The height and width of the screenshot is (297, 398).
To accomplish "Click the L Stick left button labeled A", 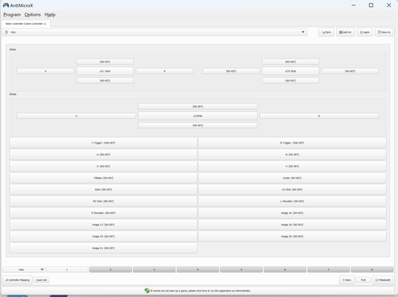I will pyautogui.click(x=45, y=71).
